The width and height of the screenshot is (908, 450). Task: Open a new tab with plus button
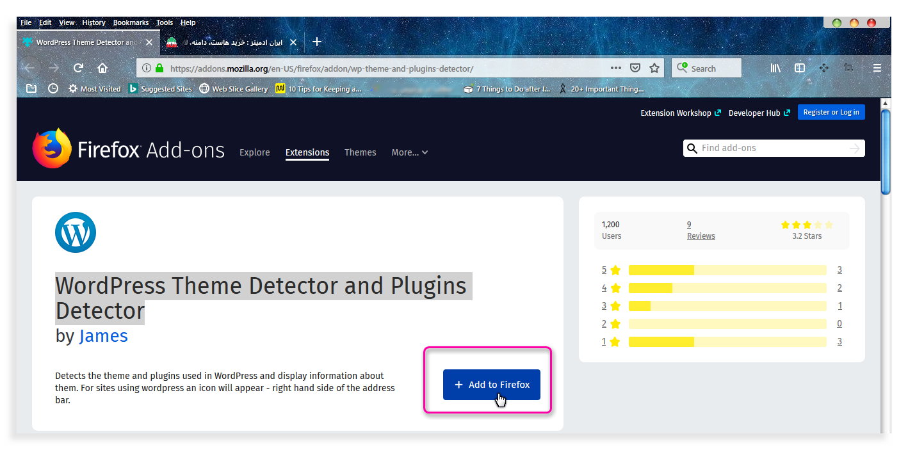(x=316, y=42)
